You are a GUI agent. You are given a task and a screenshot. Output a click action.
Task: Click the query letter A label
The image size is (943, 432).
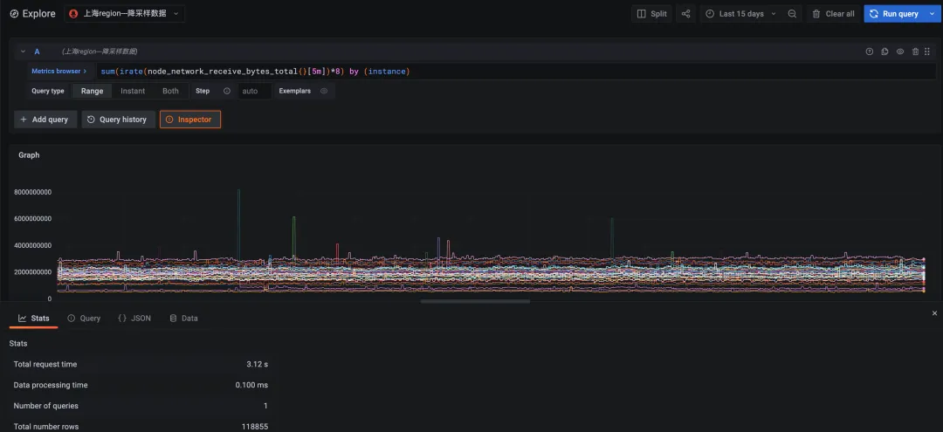(x=37, y=51)
